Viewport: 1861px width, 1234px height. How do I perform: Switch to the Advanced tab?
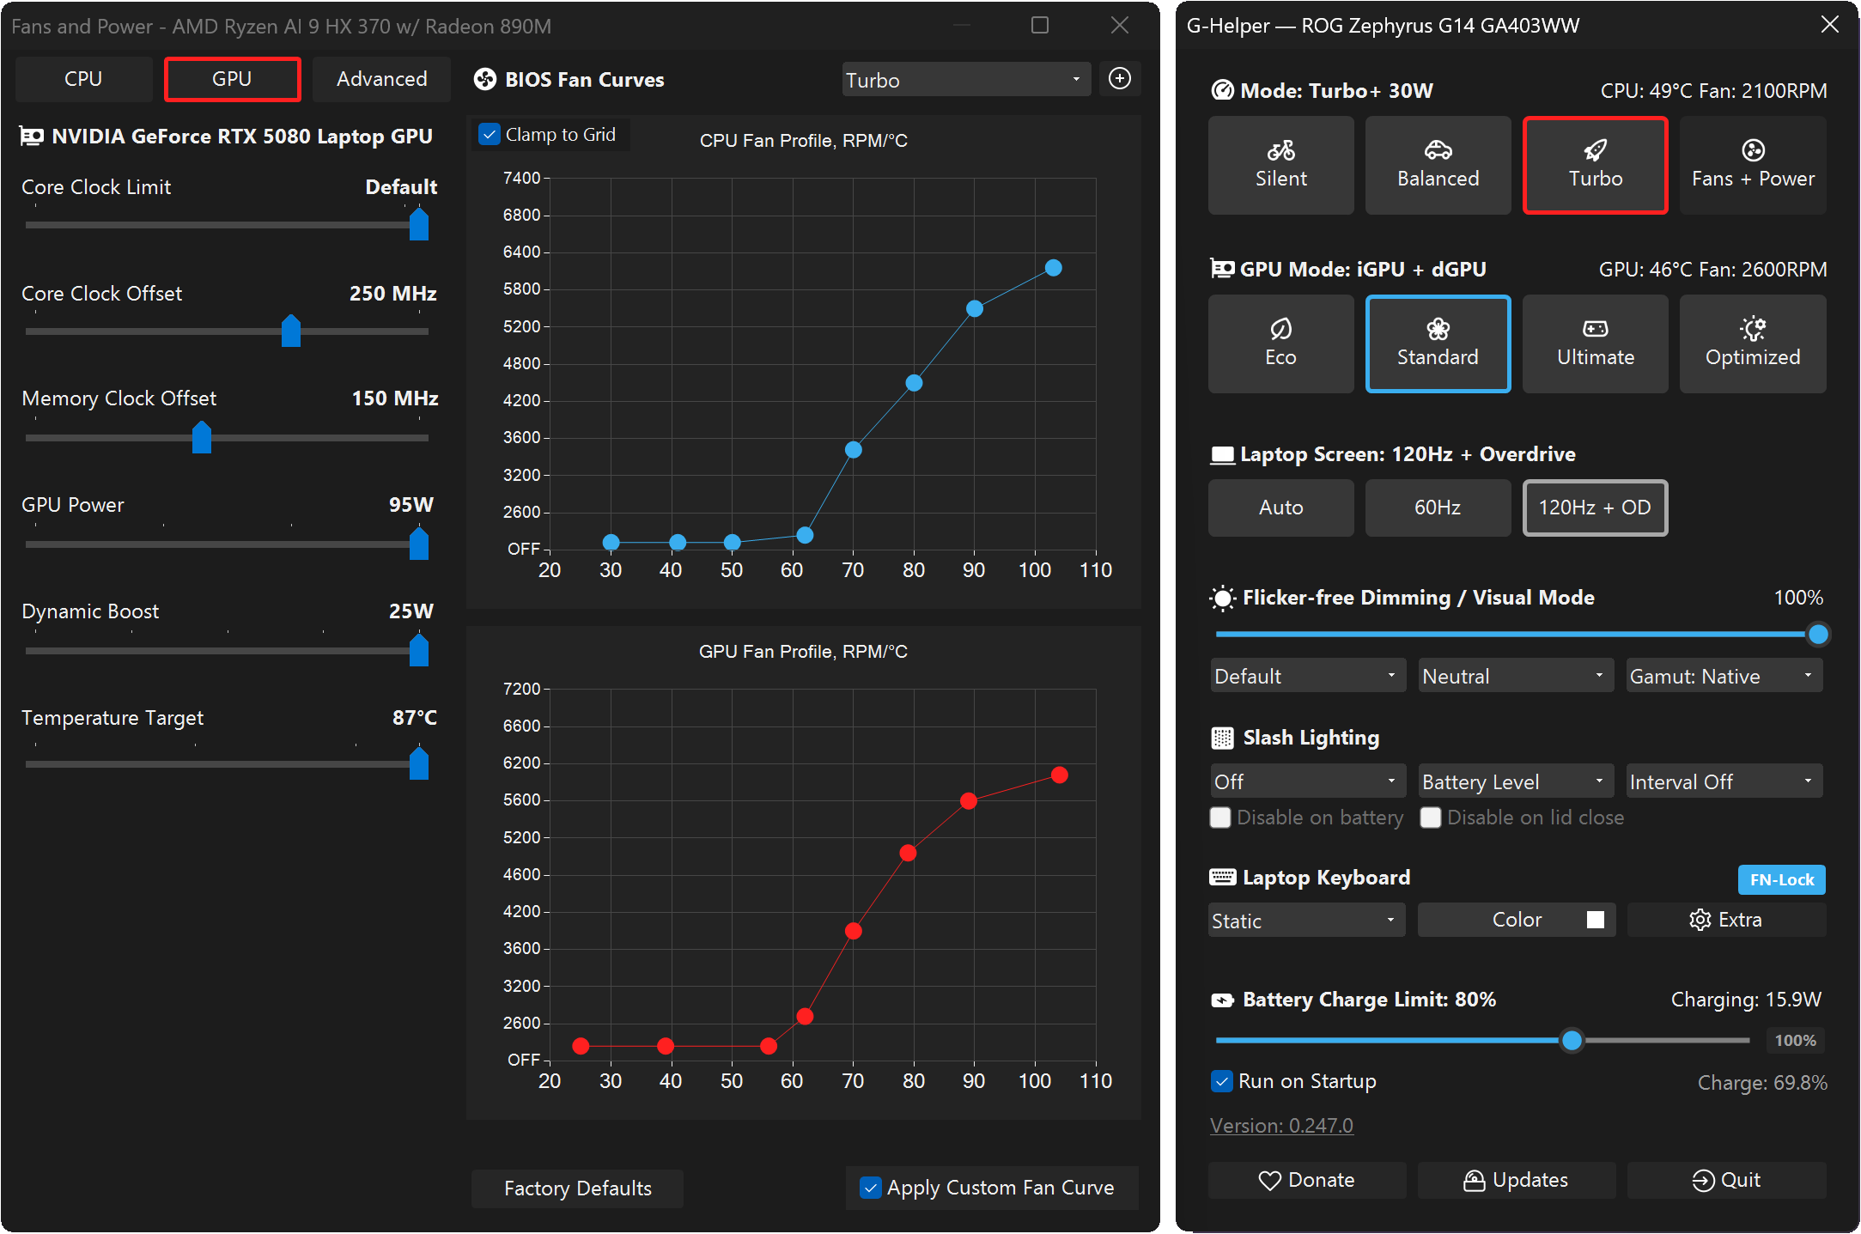click(x=381, y=79)
